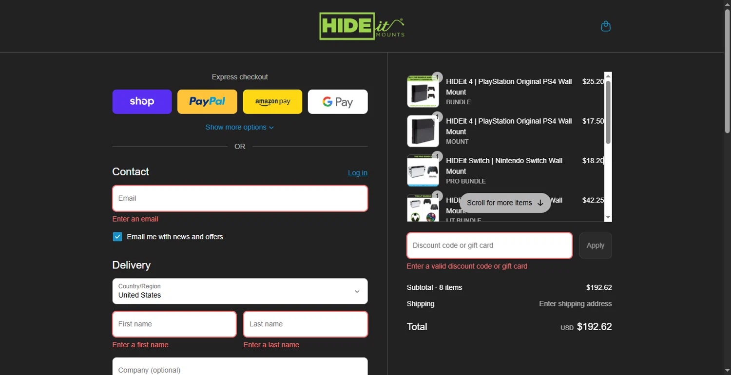Viewport: 731px width, 375px height.
Task: Click Nintendo Switch PRO BUNDLE thumbnail
Action: [423, 170]
